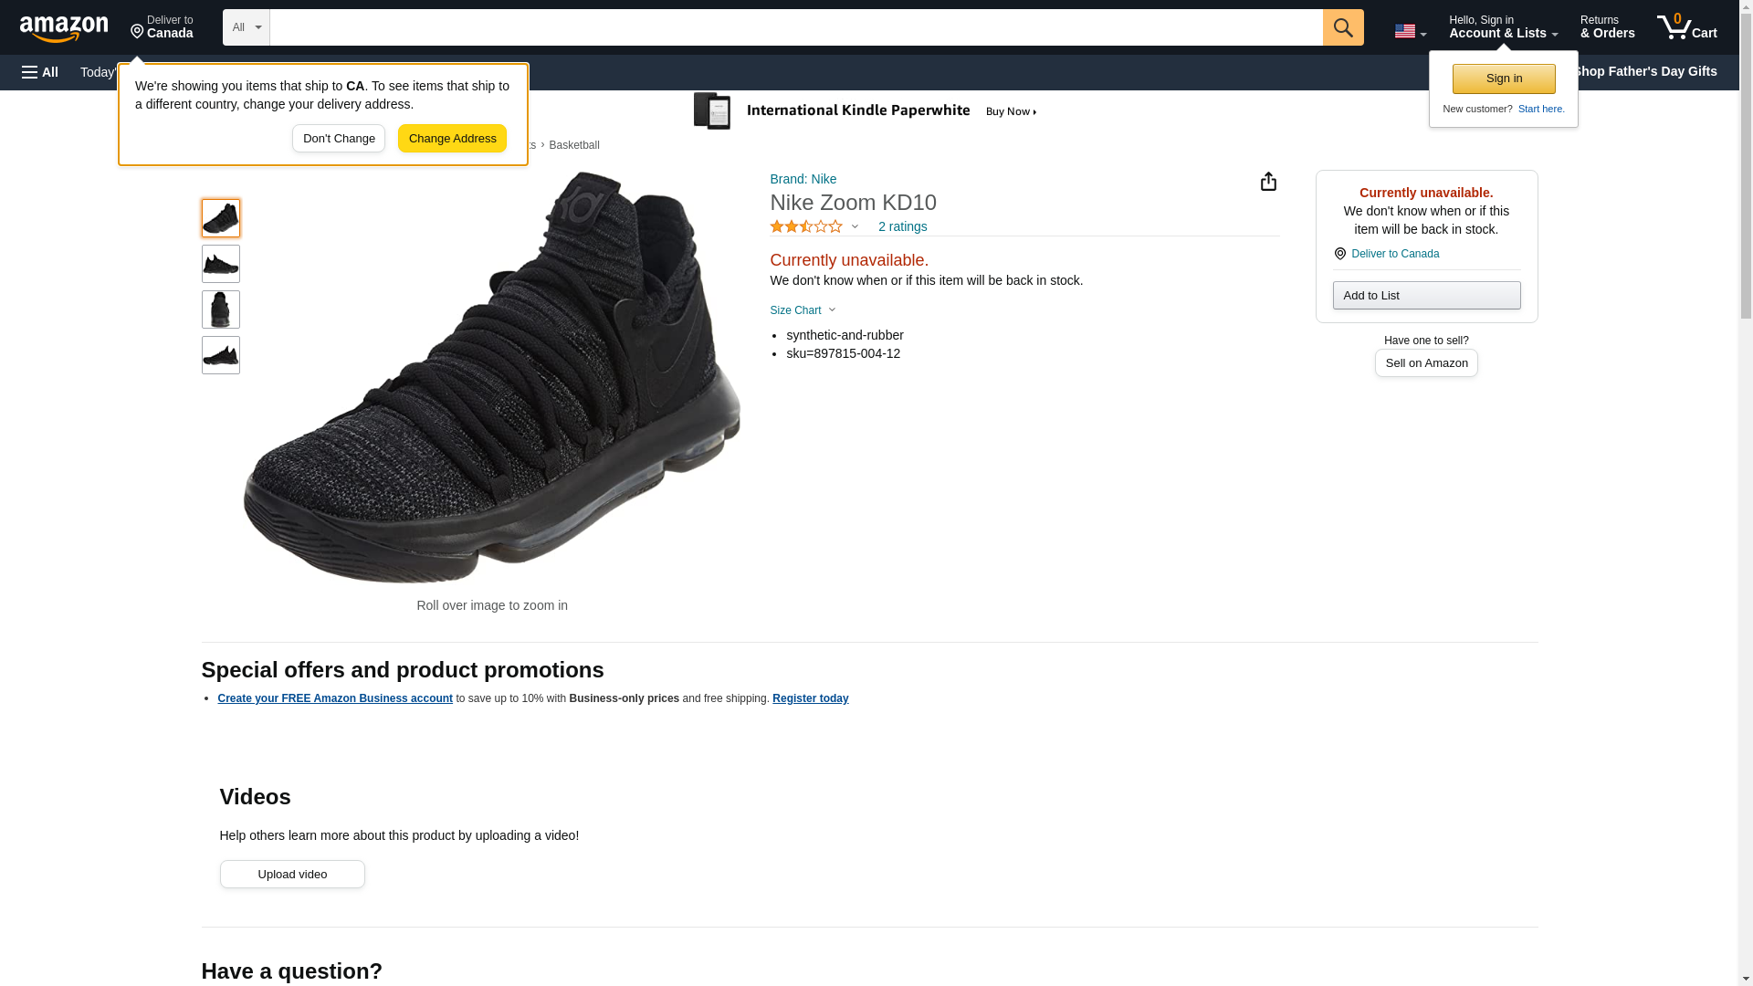Click the search magnifier button
This screenshot has height=986, width=1753.
[x=1342, y=27]
